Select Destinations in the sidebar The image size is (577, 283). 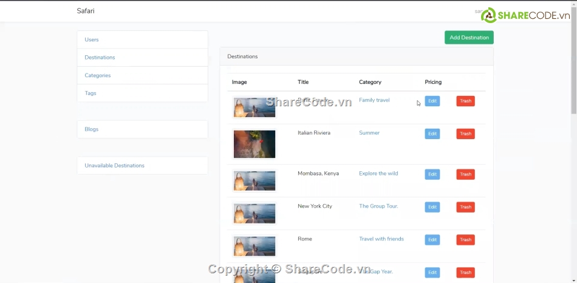100,58
